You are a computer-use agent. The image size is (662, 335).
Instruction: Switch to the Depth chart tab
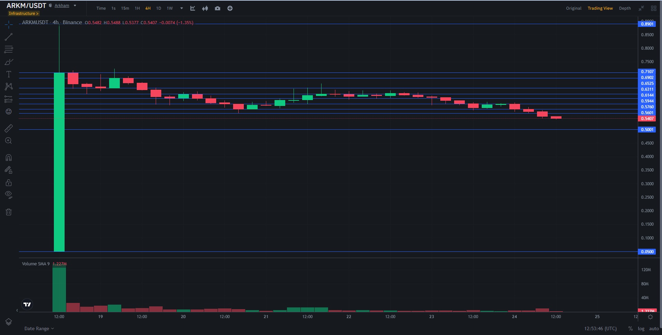625,8
